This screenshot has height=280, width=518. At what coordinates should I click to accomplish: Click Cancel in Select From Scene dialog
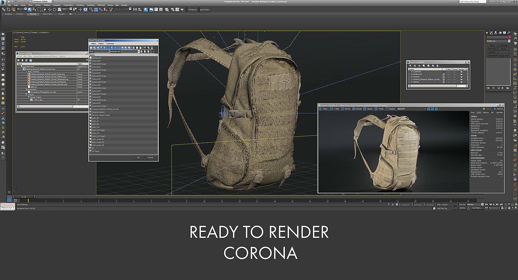click(150, 157)
